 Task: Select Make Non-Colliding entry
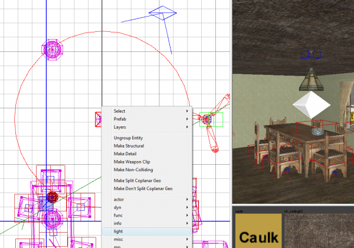pos(147,169)
